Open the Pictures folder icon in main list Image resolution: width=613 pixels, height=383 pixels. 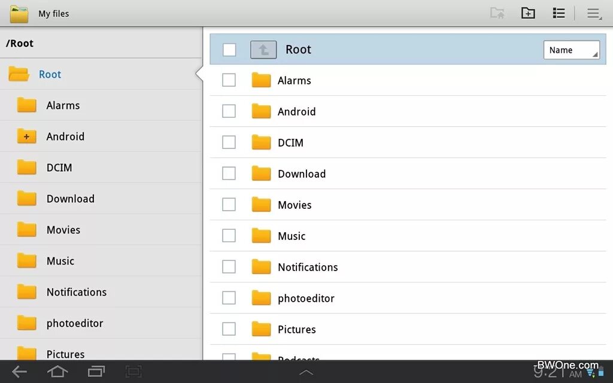(261, 329)
